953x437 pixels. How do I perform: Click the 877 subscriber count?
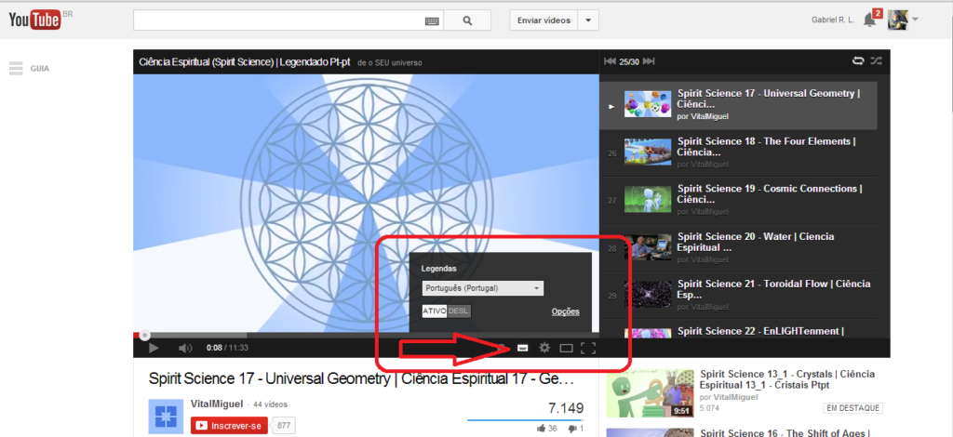click(283, 426)
